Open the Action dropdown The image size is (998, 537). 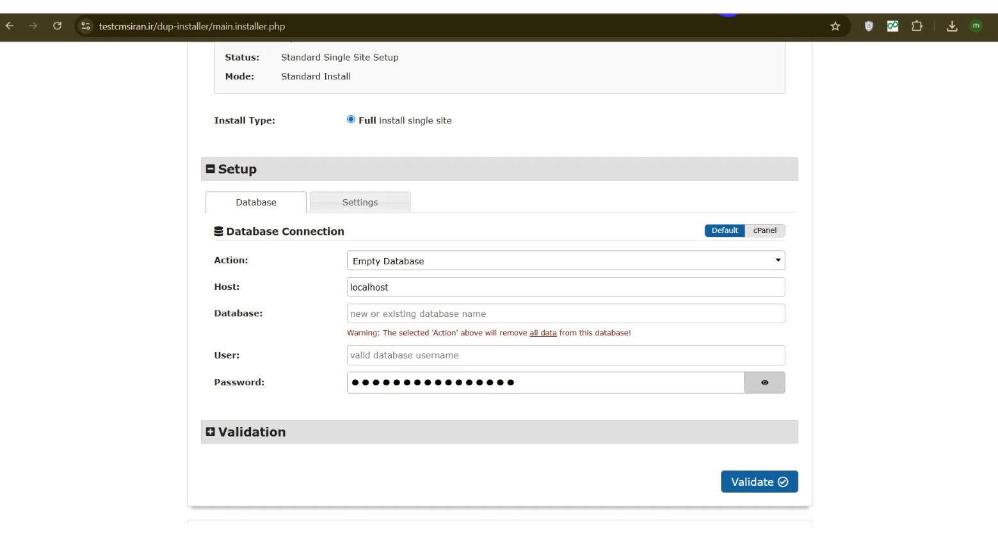tap(566, 260)
